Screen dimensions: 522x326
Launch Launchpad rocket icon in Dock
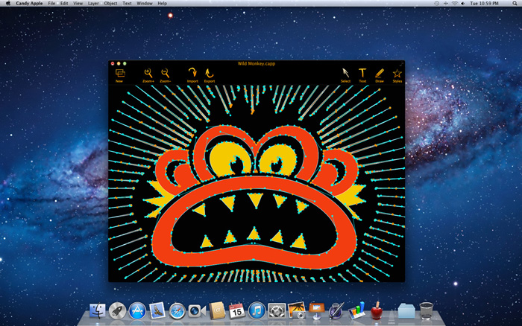(117, 311)
